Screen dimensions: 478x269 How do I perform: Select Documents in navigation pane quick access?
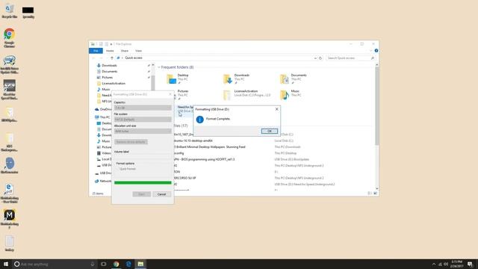click(109, 72)
